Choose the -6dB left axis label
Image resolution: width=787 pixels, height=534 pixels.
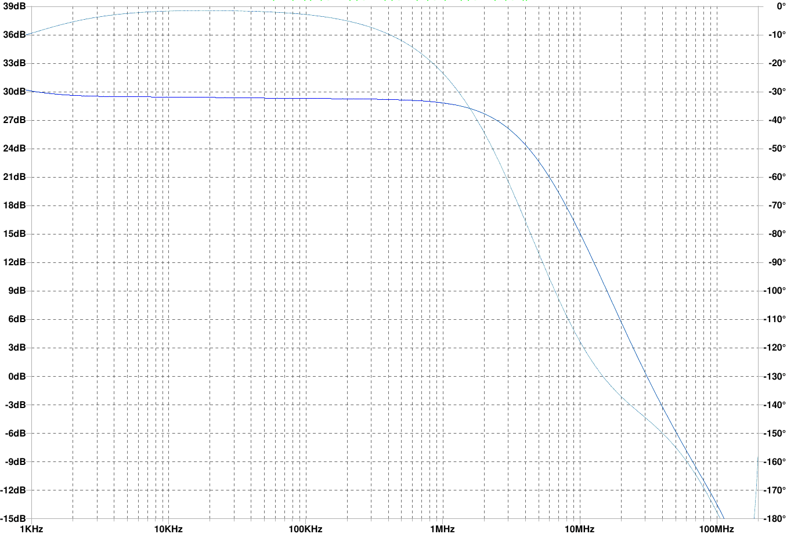click(x=15, y=433)
